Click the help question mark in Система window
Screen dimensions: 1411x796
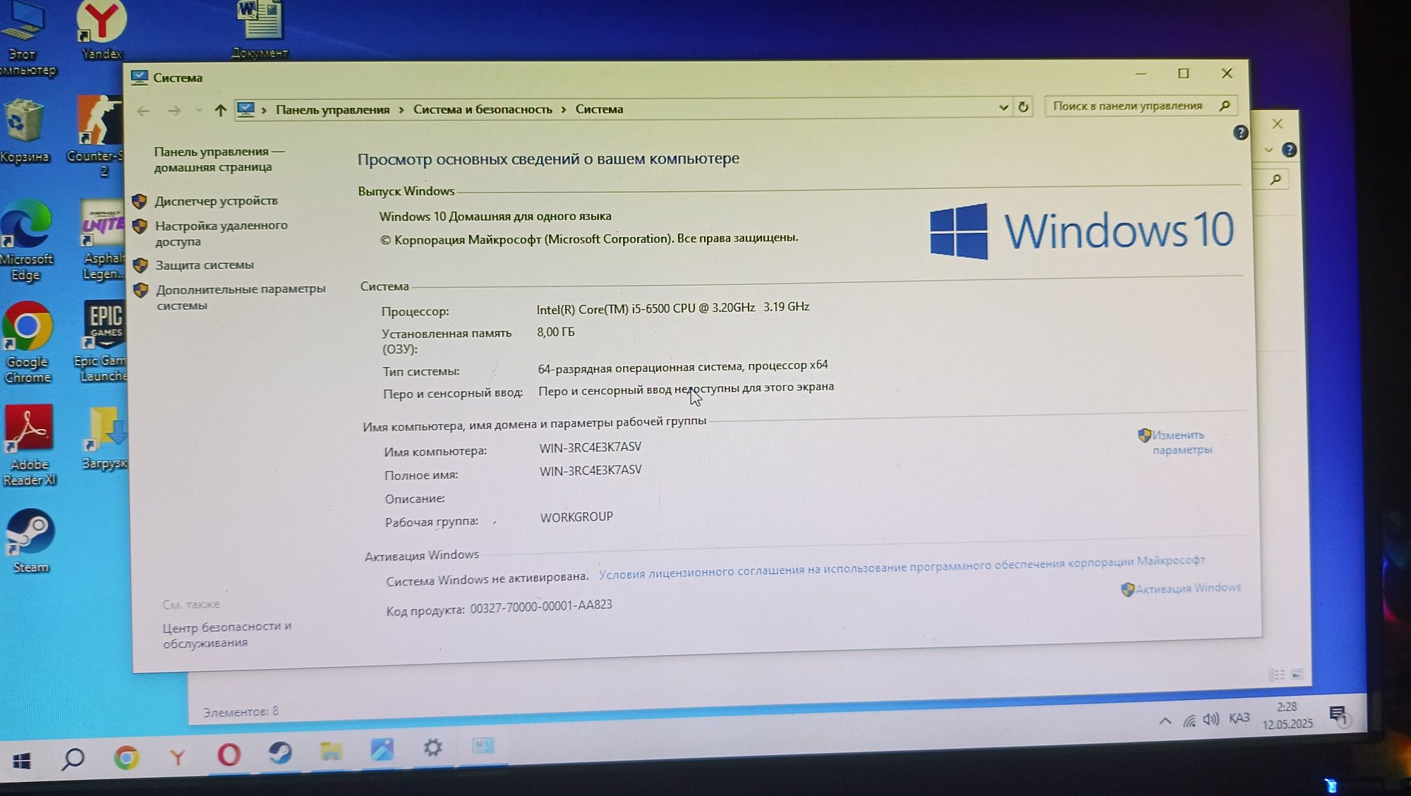click(x=1240, y=133)
